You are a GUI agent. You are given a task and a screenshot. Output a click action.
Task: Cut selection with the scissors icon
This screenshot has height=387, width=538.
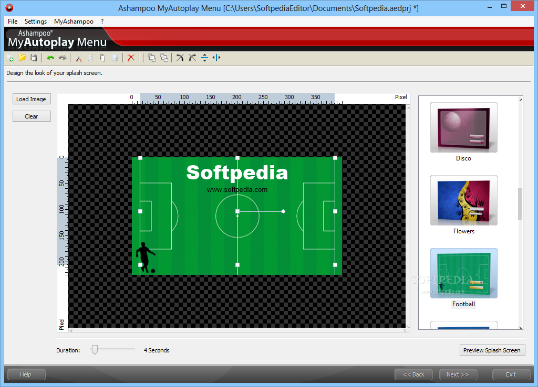click(x=79, y=58)
